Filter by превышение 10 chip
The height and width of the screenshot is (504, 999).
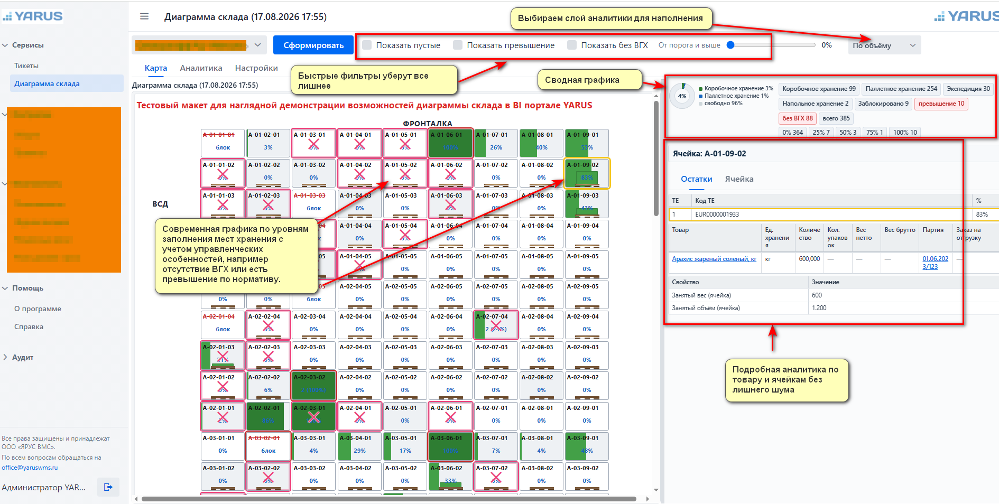[x=941, y=104]
